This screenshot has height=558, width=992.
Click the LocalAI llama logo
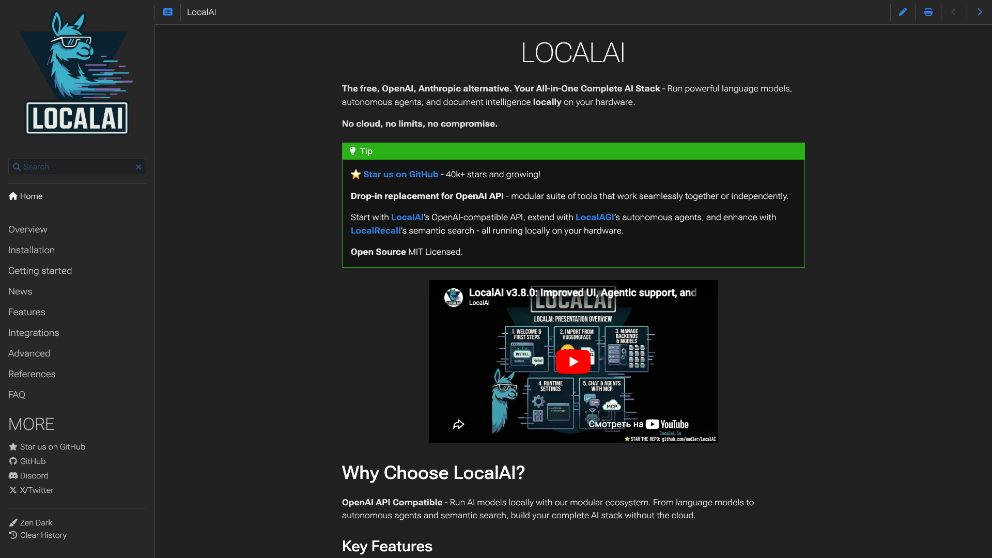(76, 72)
